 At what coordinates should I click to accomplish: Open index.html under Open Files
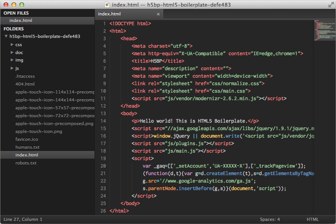pos(47,21)
